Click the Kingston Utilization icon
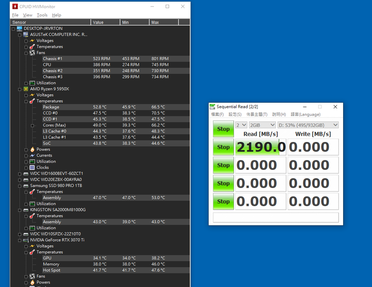This screenshot has height=287, width=372. 32,228
